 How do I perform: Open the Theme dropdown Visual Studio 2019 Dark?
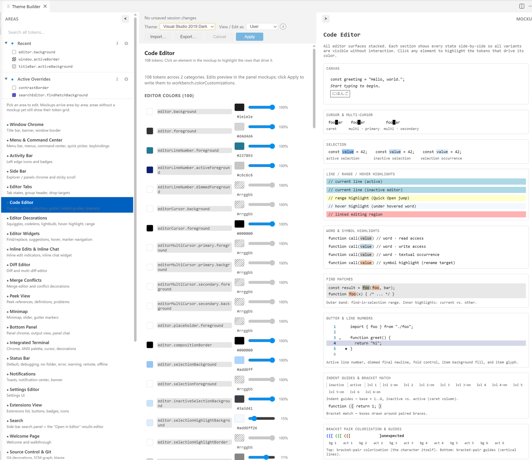(187, 27)
